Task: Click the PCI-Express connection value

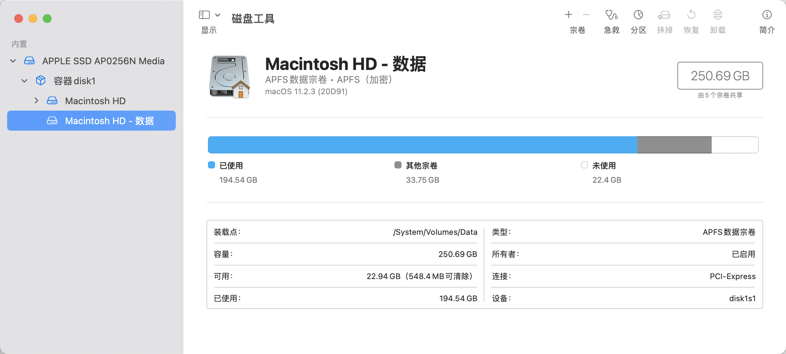Action: 733,277
